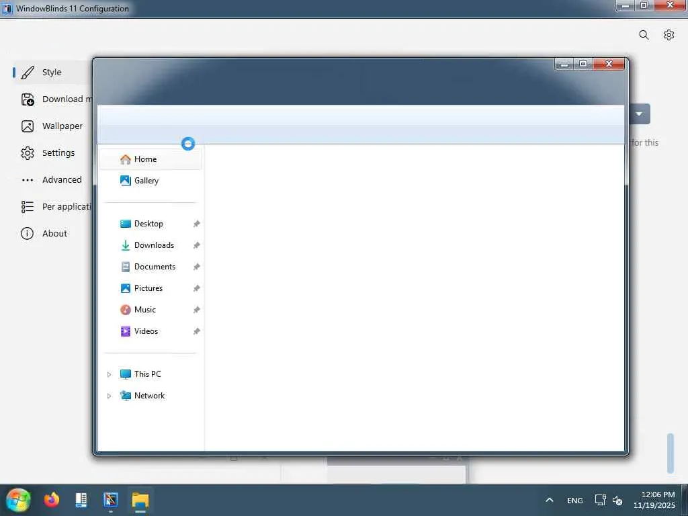688x516 pixels.
Task: Click the pin icon next to Downloads
Action: [x=197, y=245]
